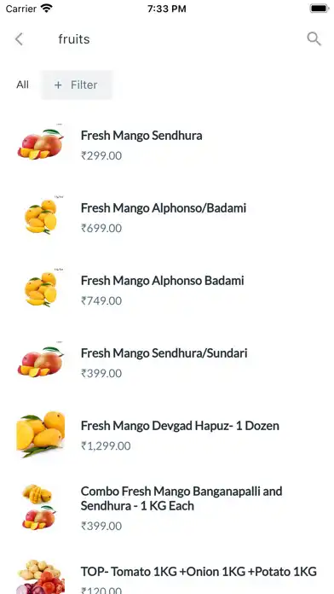Select the All filter tab
Screen dimensions: 334x594
(x=22, y=84)
